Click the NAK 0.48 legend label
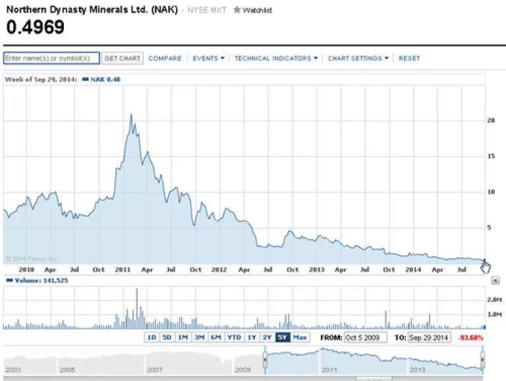The width and height of the screenshot is (506, 381). coord(101,79)
